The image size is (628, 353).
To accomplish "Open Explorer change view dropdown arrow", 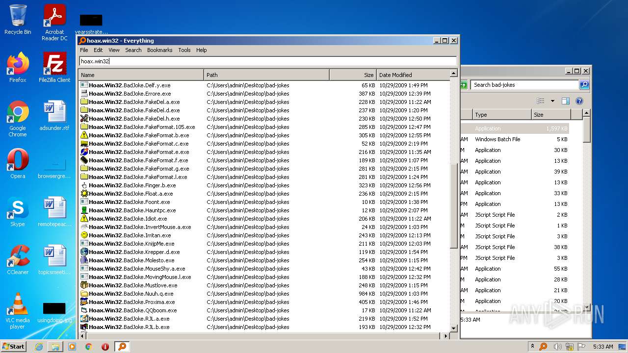I will [552, 101].
